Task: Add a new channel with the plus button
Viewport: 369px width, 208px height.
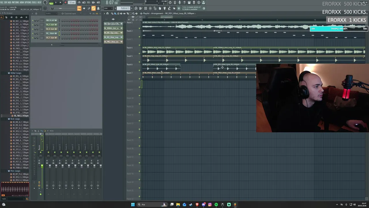Action: [x=52, y=45]
